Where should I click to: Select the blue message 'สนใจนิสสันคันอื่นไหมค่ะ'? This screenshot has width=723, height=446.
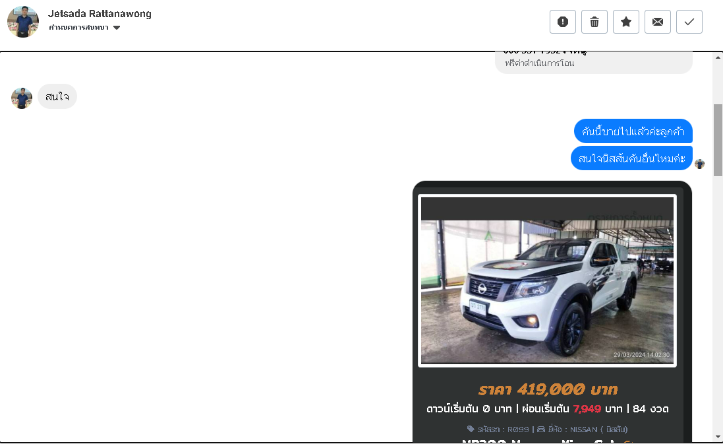pyautogui.click(x=631, y=158)
